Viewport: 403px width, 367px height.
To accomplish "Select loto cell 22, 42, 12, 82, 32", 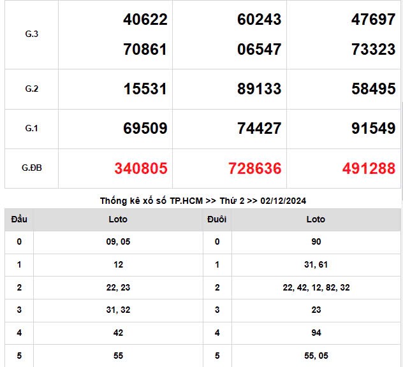I will pos(316,287).
